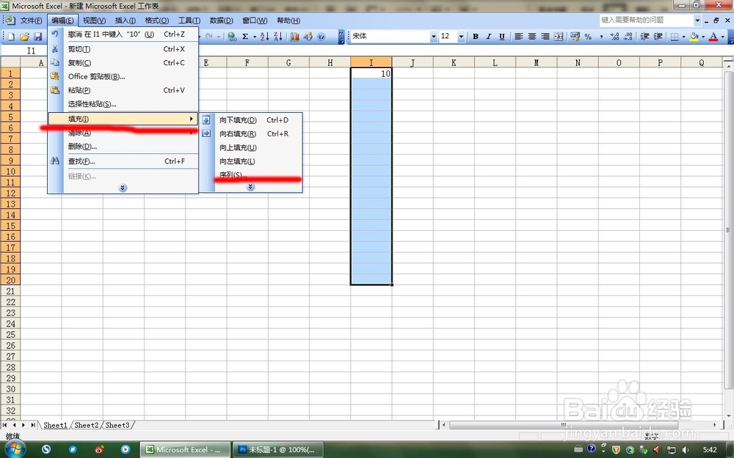Click 查找(F)... Find in the Edit menu
This screenshot has width=734, height=458.
click(x=123, y=161)
